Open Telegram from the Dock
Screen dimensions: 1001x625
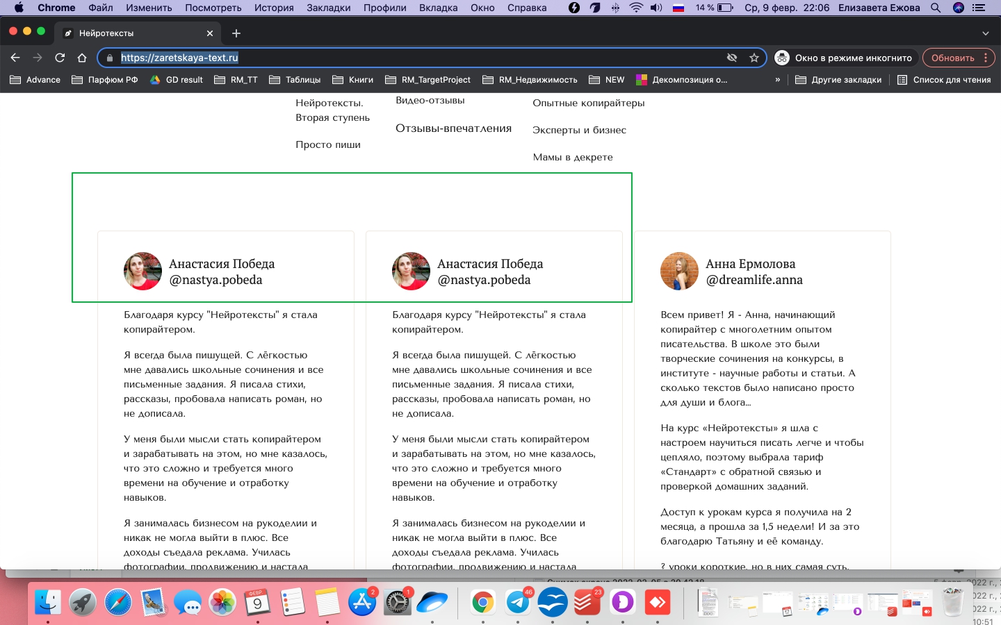coord(518,601)
